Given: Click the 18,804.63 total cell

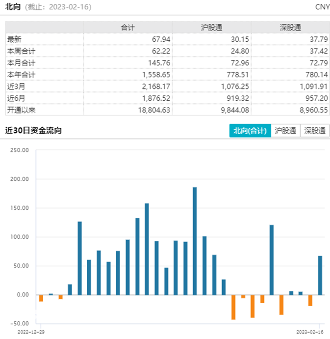Looking at the screenshot, I should coord(154,110).
